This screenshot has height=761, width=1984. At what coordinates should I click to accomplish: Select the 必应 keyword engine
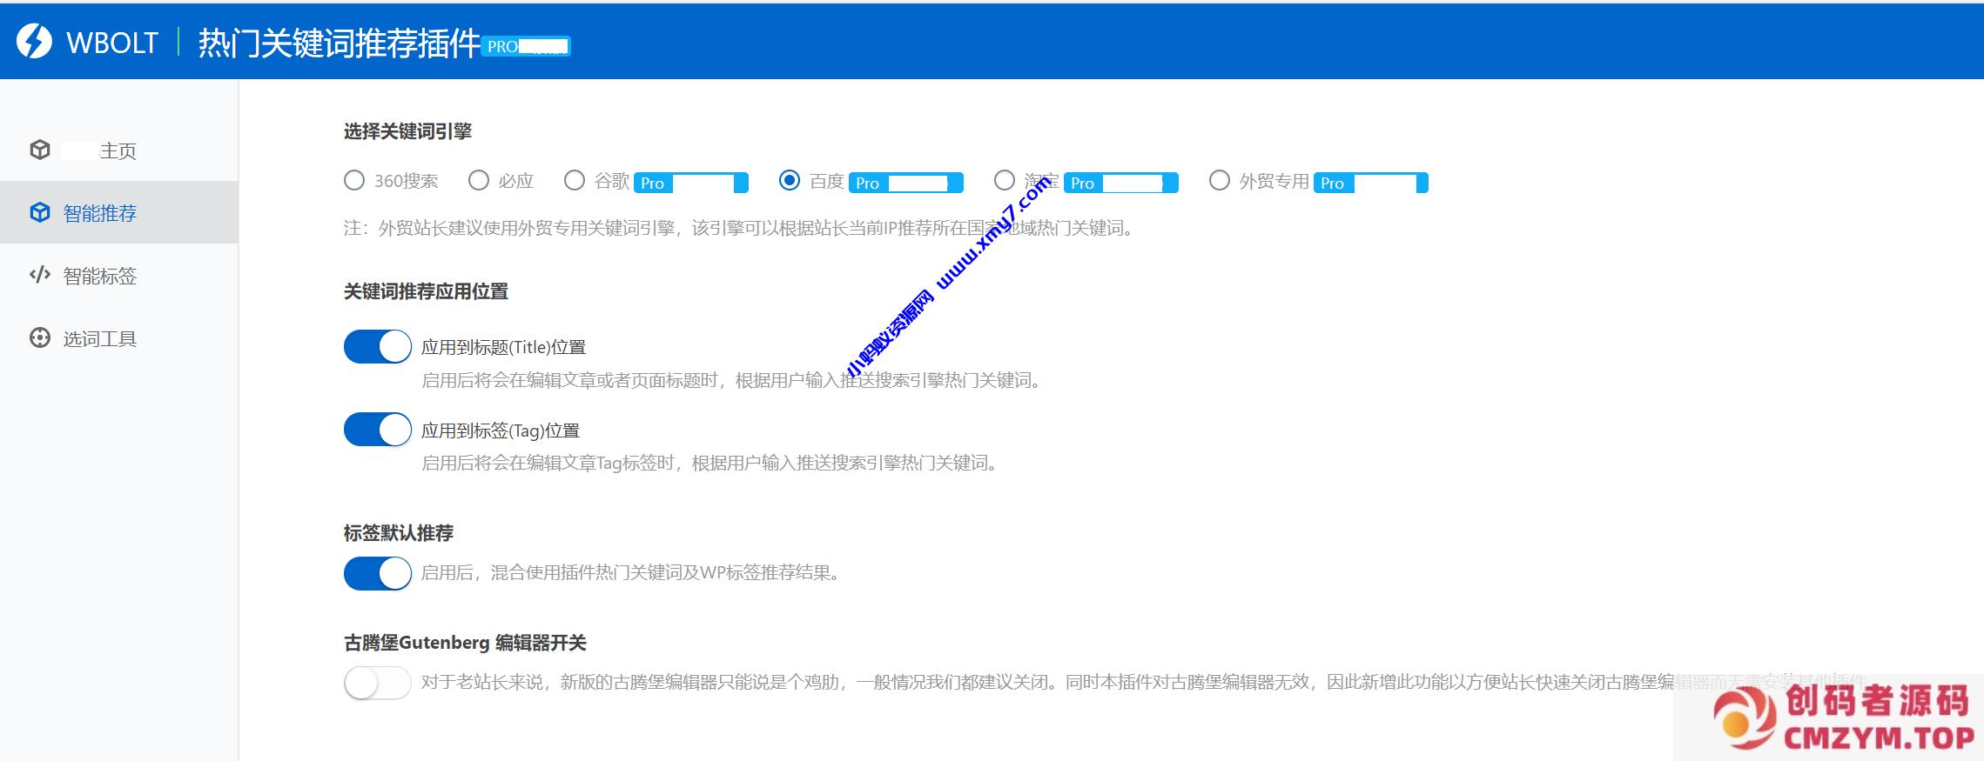click(x=479, y=181)
